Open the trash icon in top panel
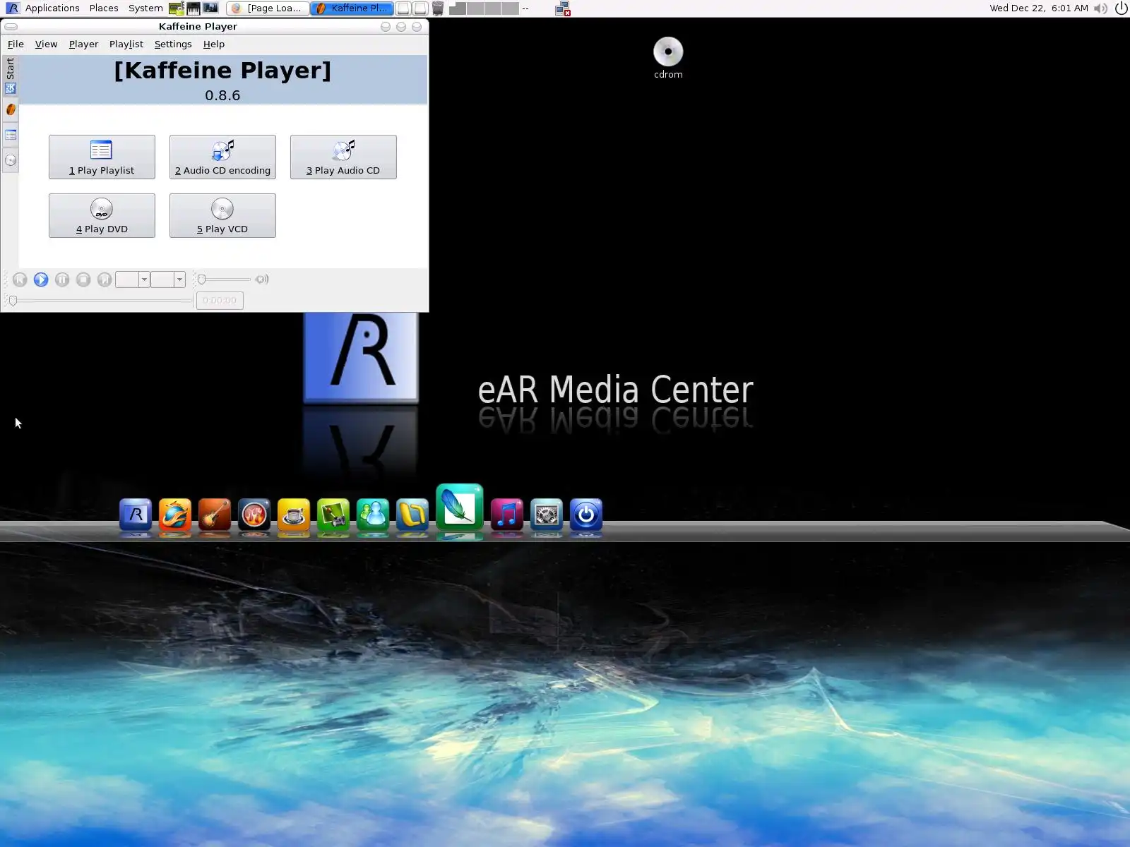The image size is (1130, 847). 438,8
